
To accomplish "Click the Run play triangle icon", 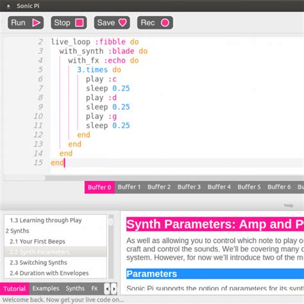I will point(36,22).
